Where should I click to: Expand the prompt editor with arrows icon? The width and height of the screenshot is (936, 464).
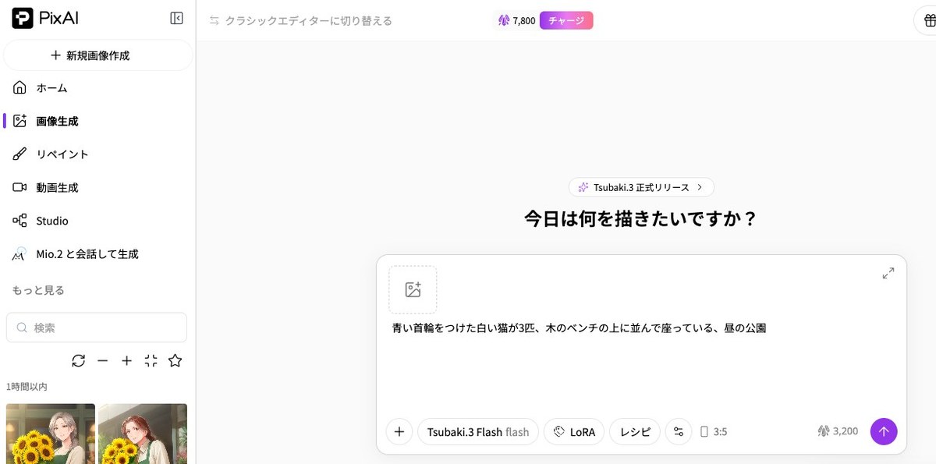pos(888,273)
